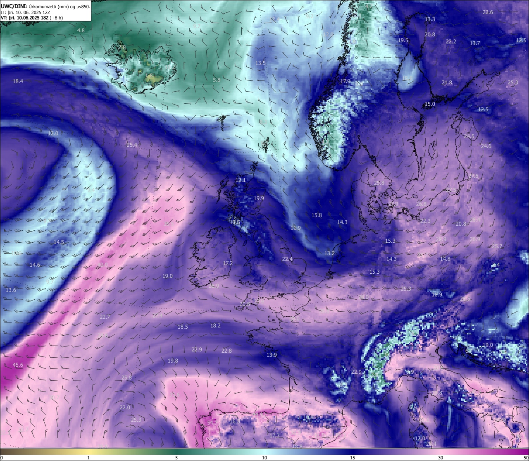Click the 18.2 value on the map
The height and width of the screenshot is (461, 529).
[215, 326]
